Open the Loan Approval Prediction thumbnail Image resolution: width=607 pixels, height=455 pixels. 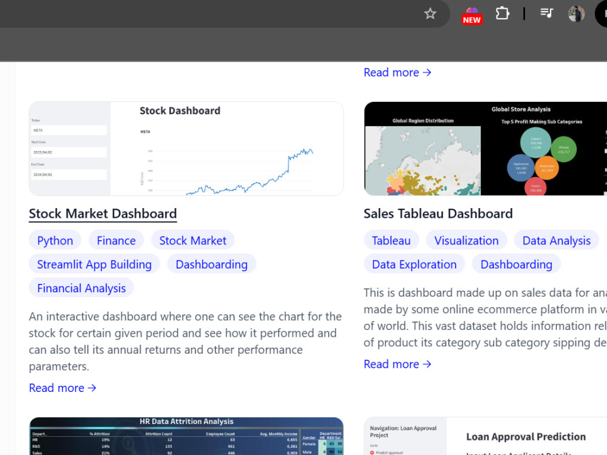(x=486, y=436)
